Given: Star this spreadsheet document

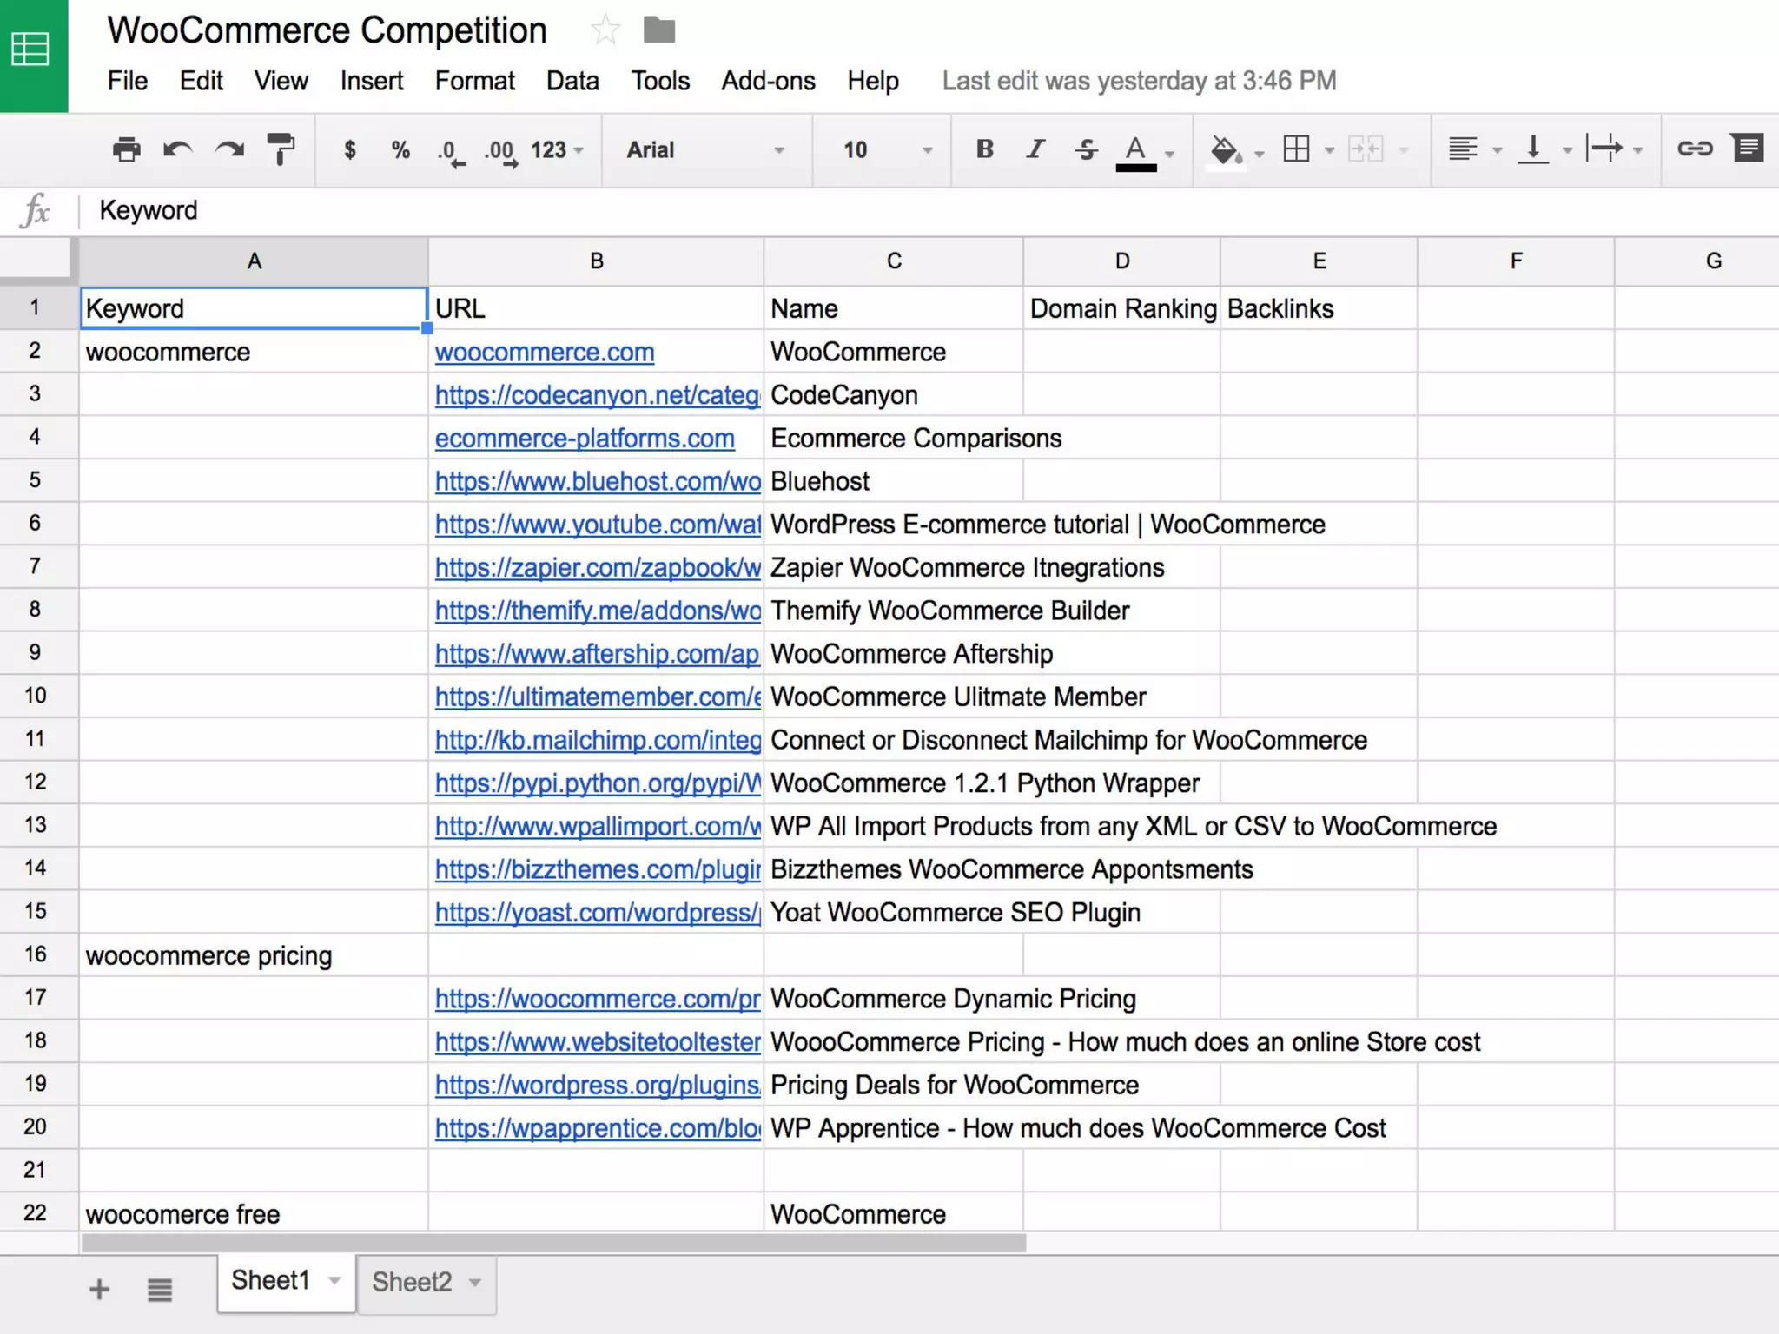Looking at the screenshot, I should click(x=605, y=31).
